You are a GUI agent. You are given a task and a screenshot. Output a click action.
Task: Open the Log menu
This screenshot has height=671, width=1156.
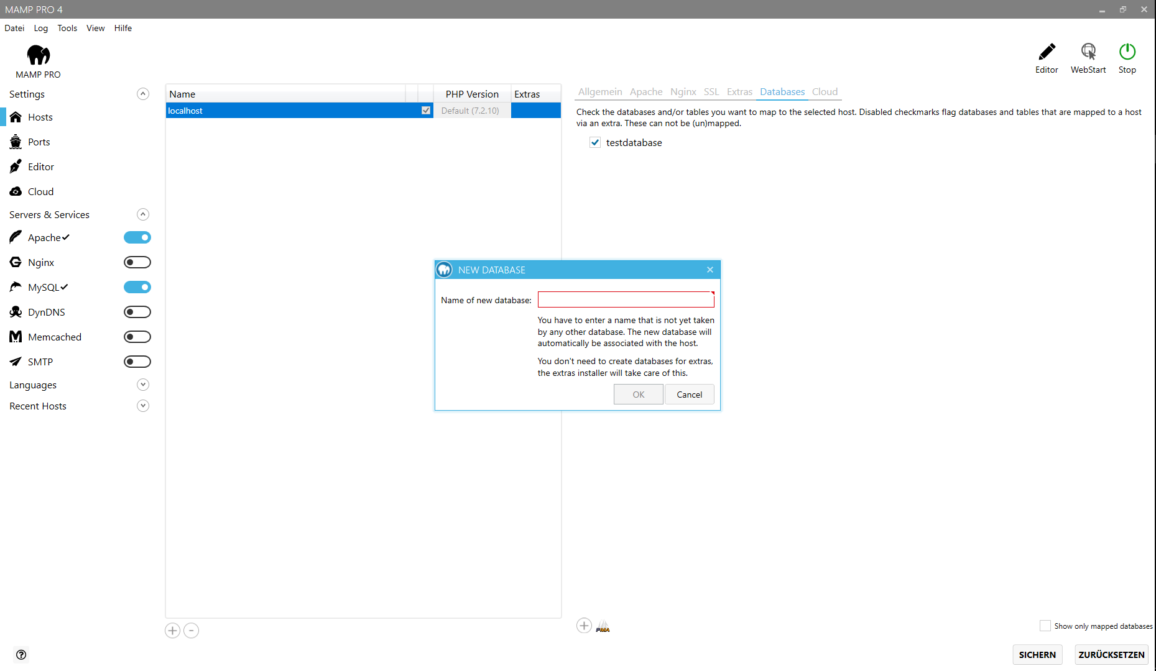tap(41, 28)
